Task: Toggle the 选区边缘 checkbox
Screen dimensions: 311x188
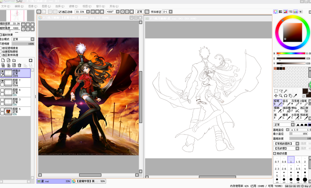Action: (60, 12)
